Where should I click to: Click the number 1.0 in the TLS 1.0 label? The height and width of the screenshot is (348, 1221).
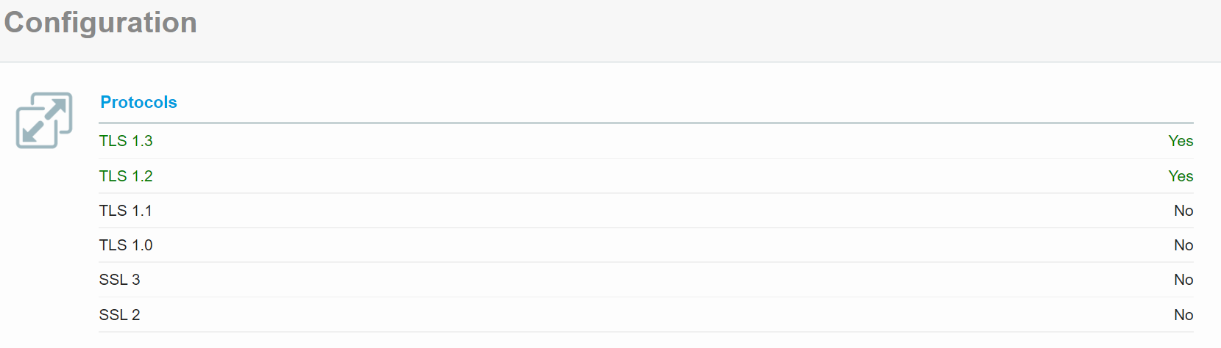(x=142, y=245)
